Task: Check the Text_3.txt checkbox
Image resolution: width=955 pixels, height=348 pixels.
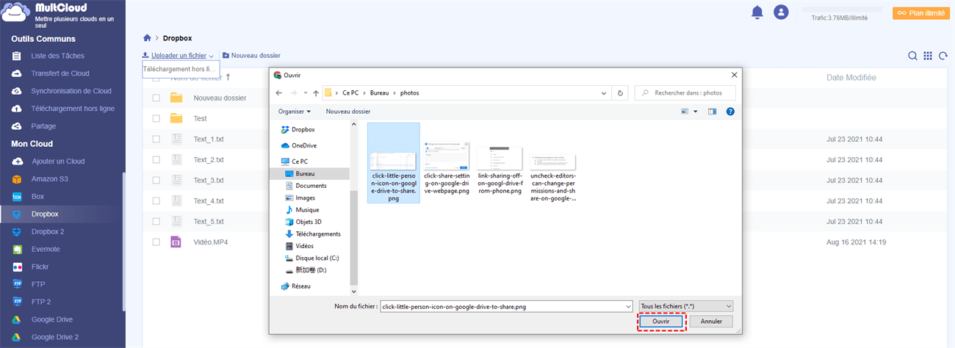Action: [x=156, y=180]
